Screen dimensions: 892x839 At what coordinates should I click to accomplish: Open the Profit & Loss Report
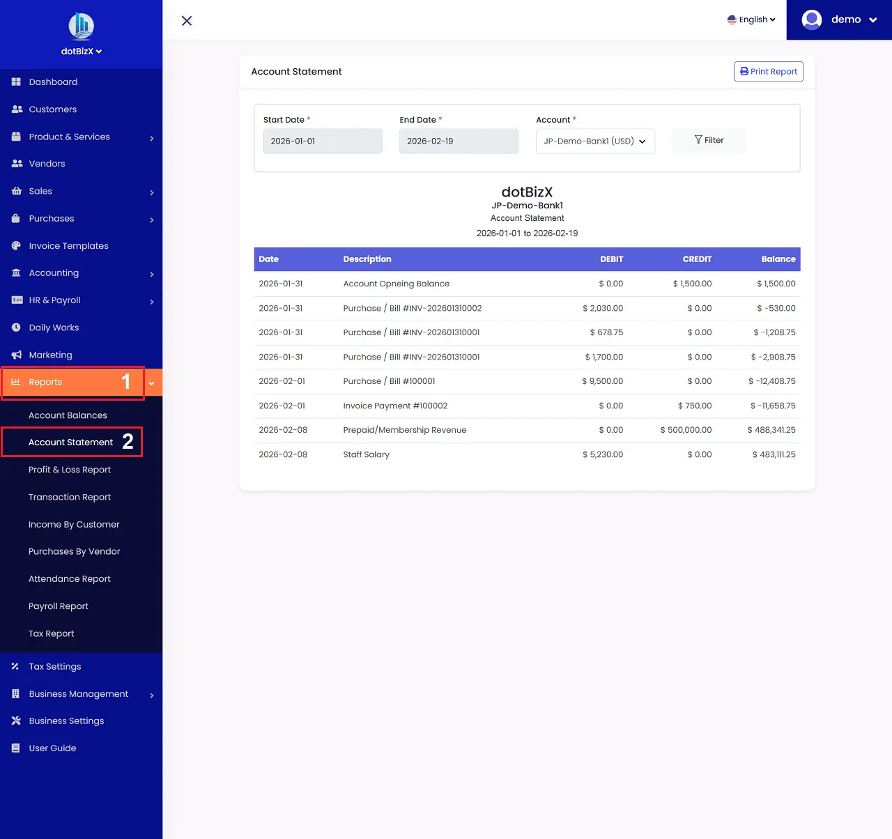[x=70, y=469]
